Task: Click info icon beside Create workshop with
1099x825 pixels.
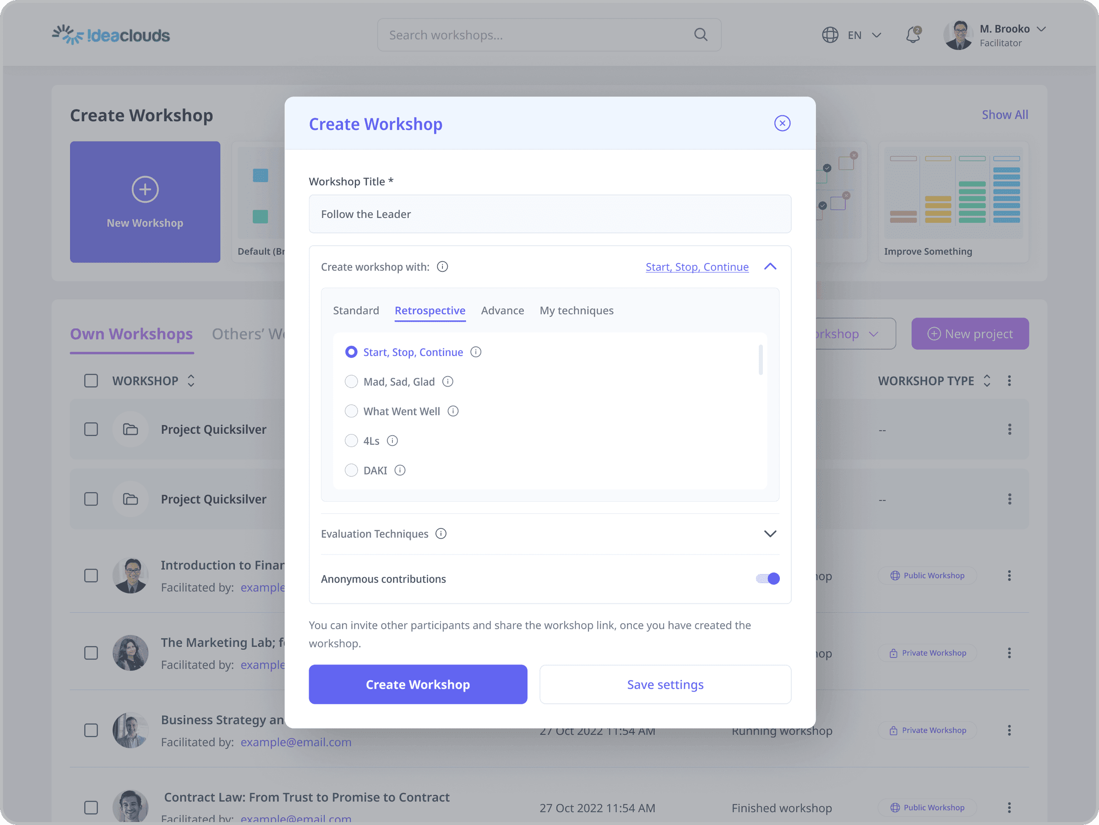Action: pos(442,267)
